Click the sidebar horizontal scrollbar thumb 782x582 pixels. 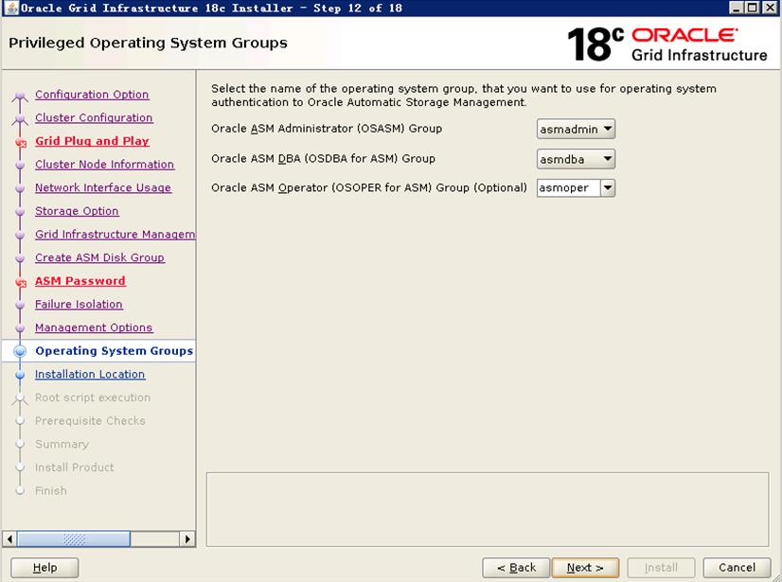pos(74,539)
